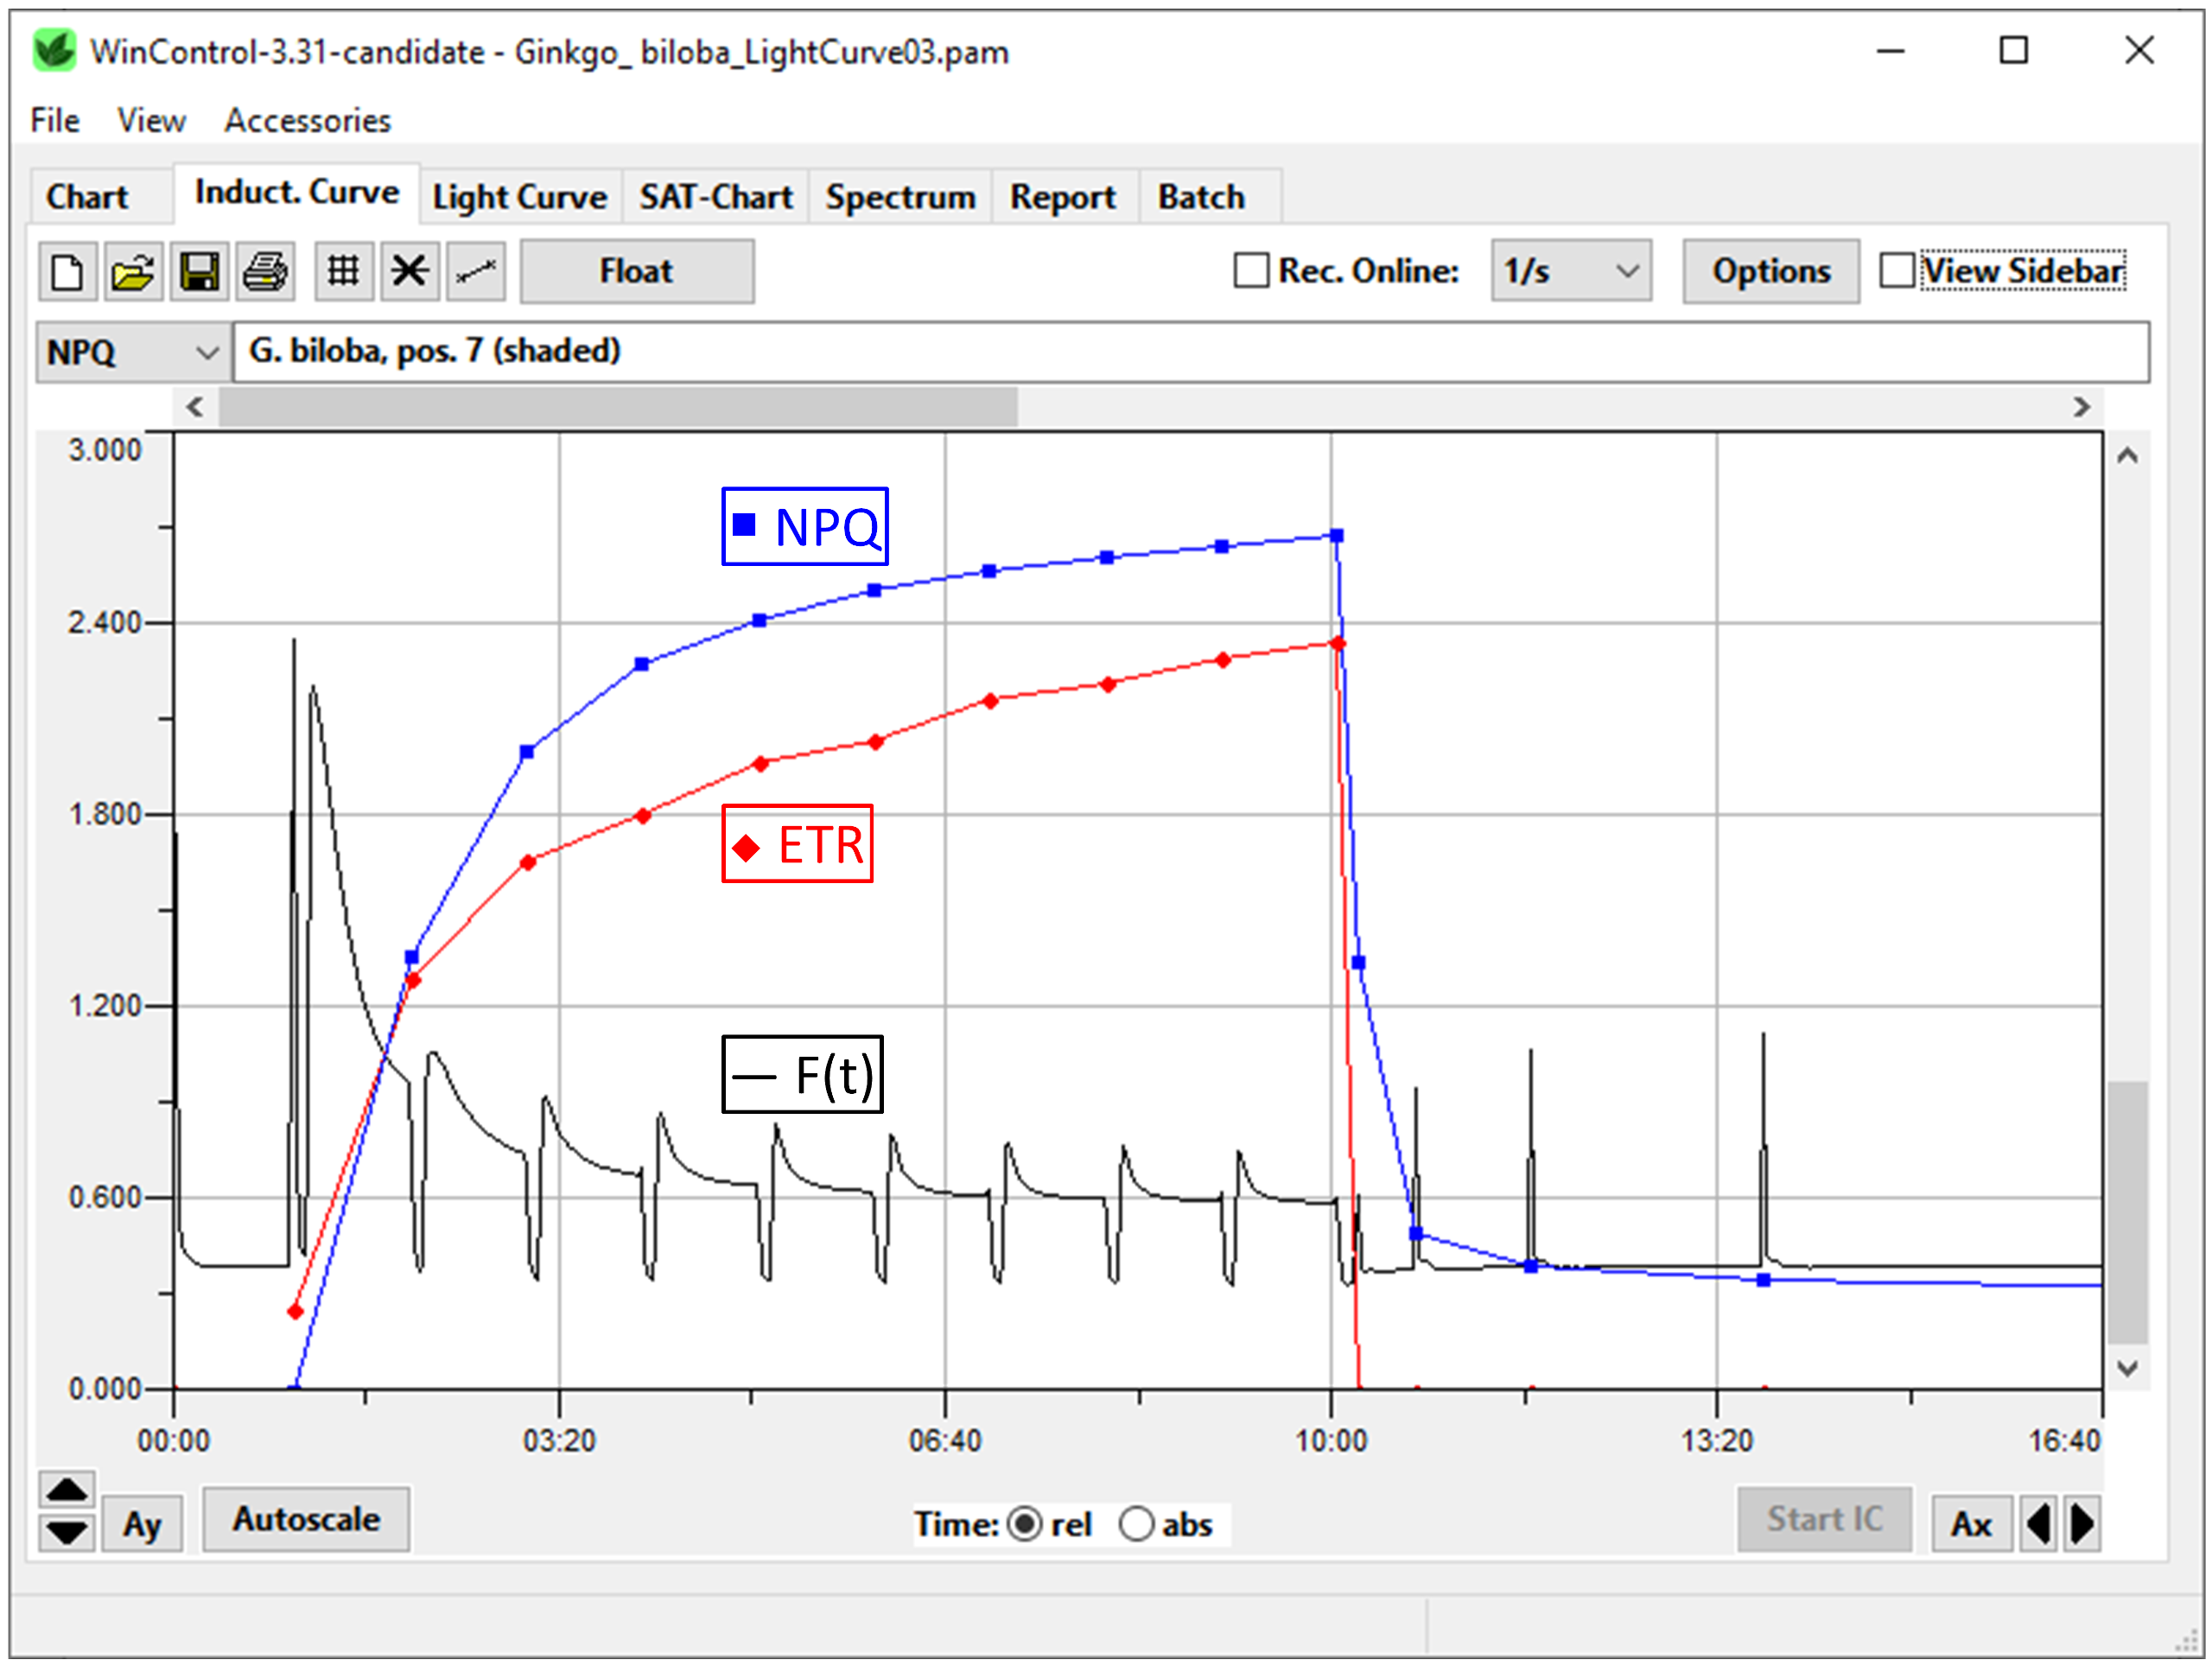Open a saved file via the folder icon
The height and width of the screenshot is (1666, 2212).
coord(133,271)
